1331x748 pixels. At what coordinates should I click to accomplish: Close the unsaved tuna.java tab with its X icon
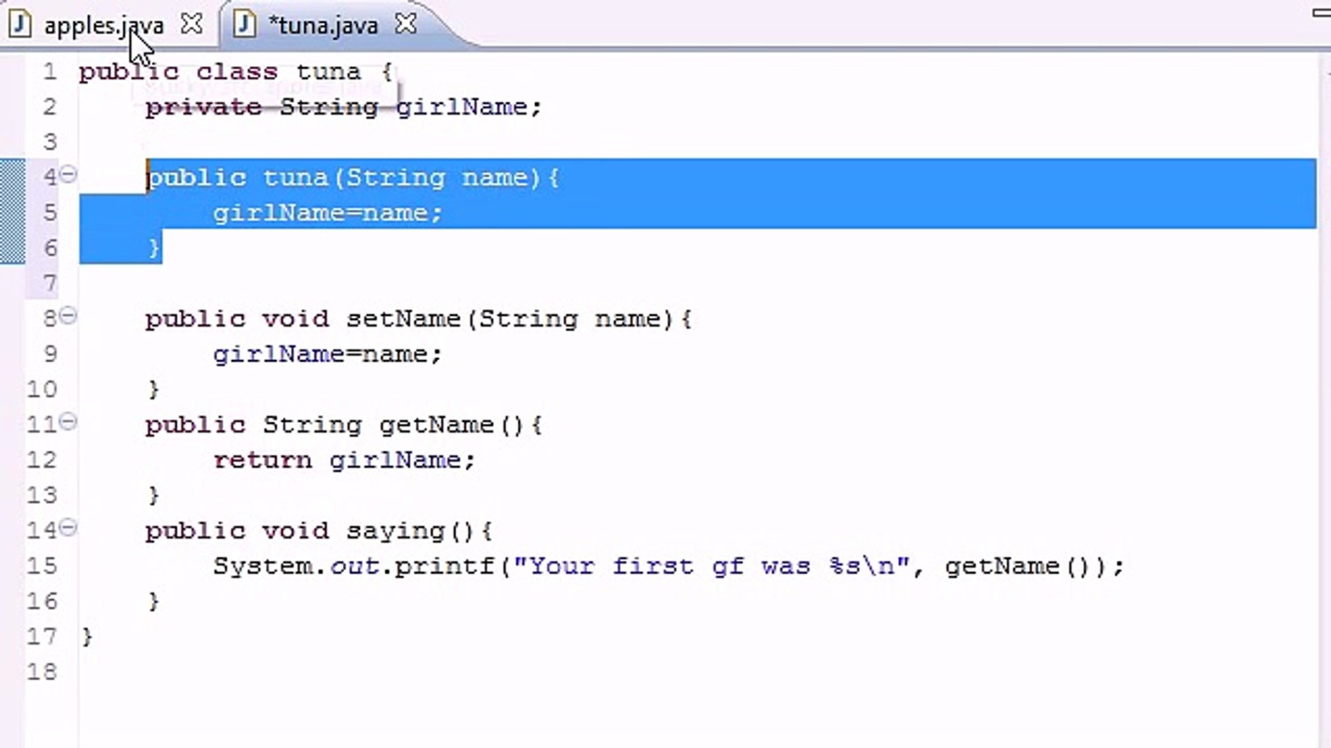(x=406, y=24)
